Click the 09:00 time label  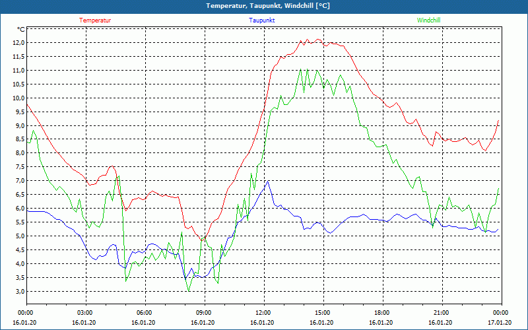pyautogui.click(x=204, y=313)
